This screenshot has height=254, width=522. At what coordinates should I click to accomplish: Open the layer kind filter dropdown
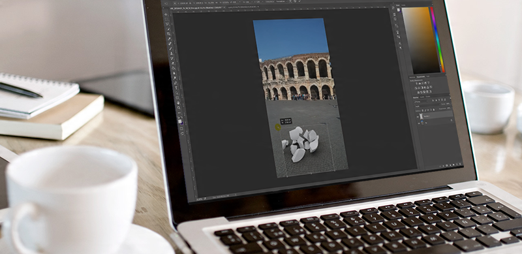coord(421,101)
